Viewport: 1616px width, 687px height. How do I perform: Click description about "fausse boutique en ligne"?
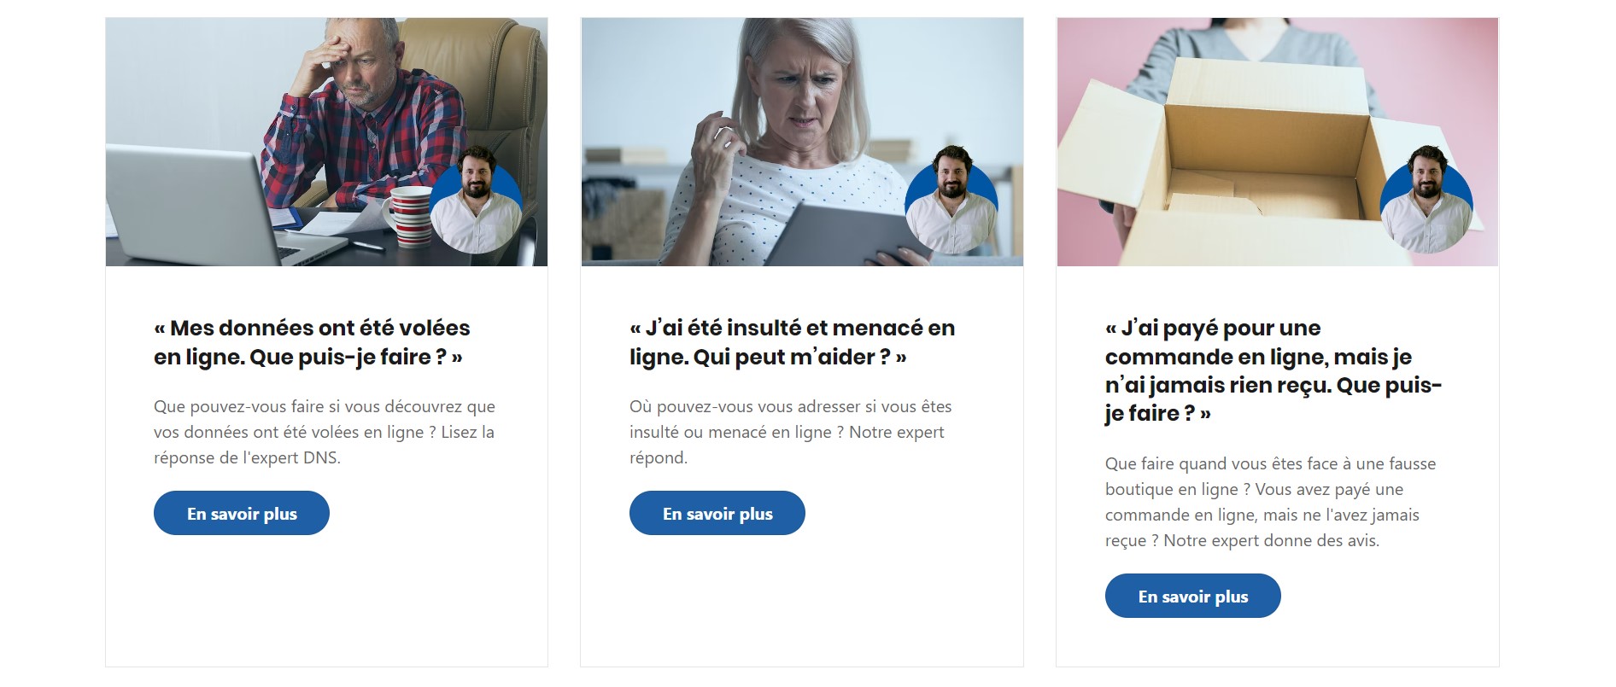tap(1271, 502)
